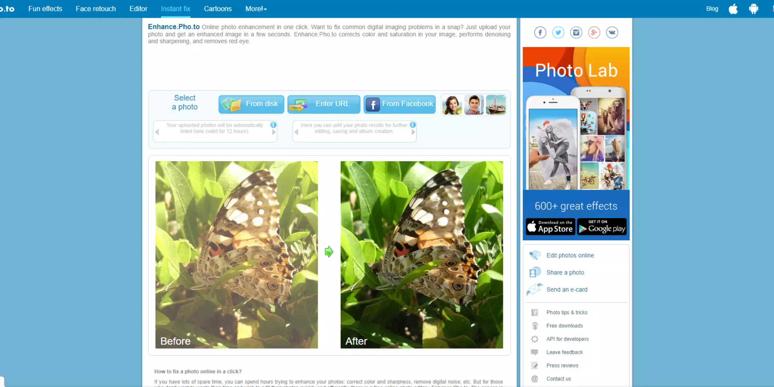The image size is (774, 387).
Task: Click the Enter URL button
Action: coord(323,104)
